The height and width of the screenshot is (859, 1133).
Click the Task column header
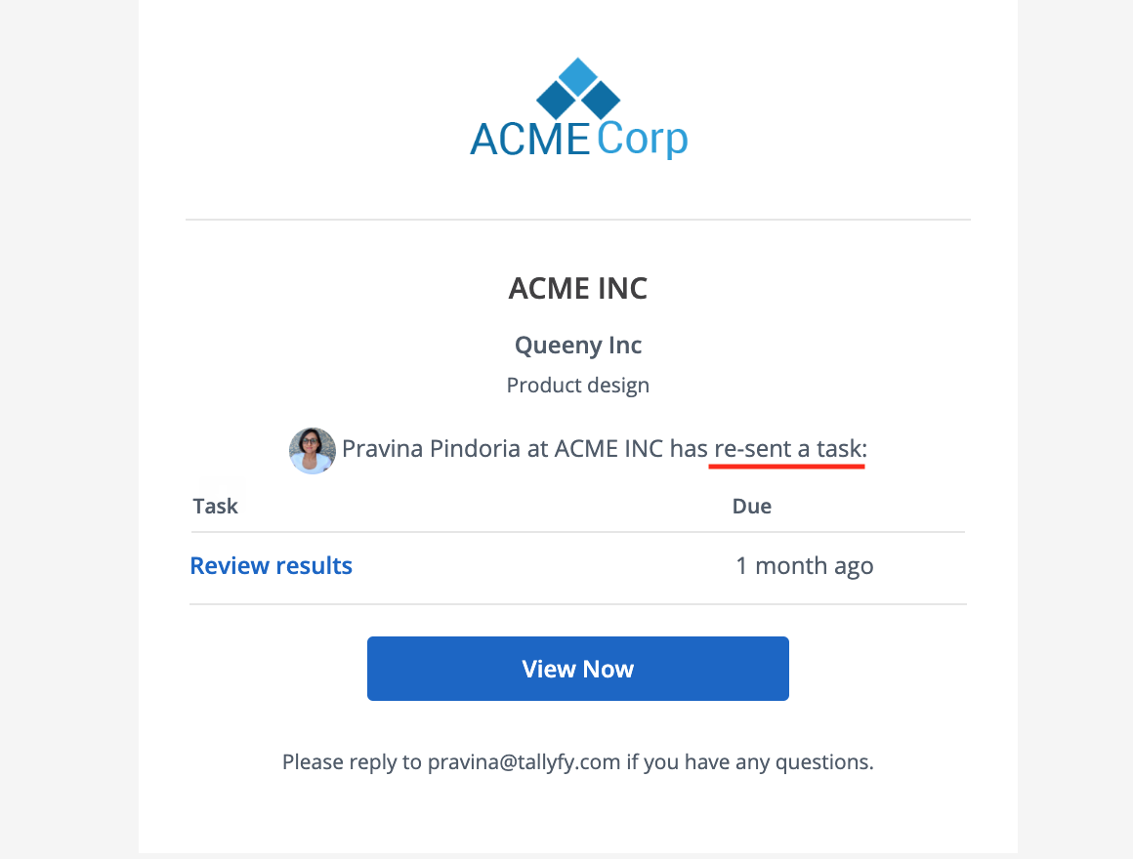tap(216, 506)
